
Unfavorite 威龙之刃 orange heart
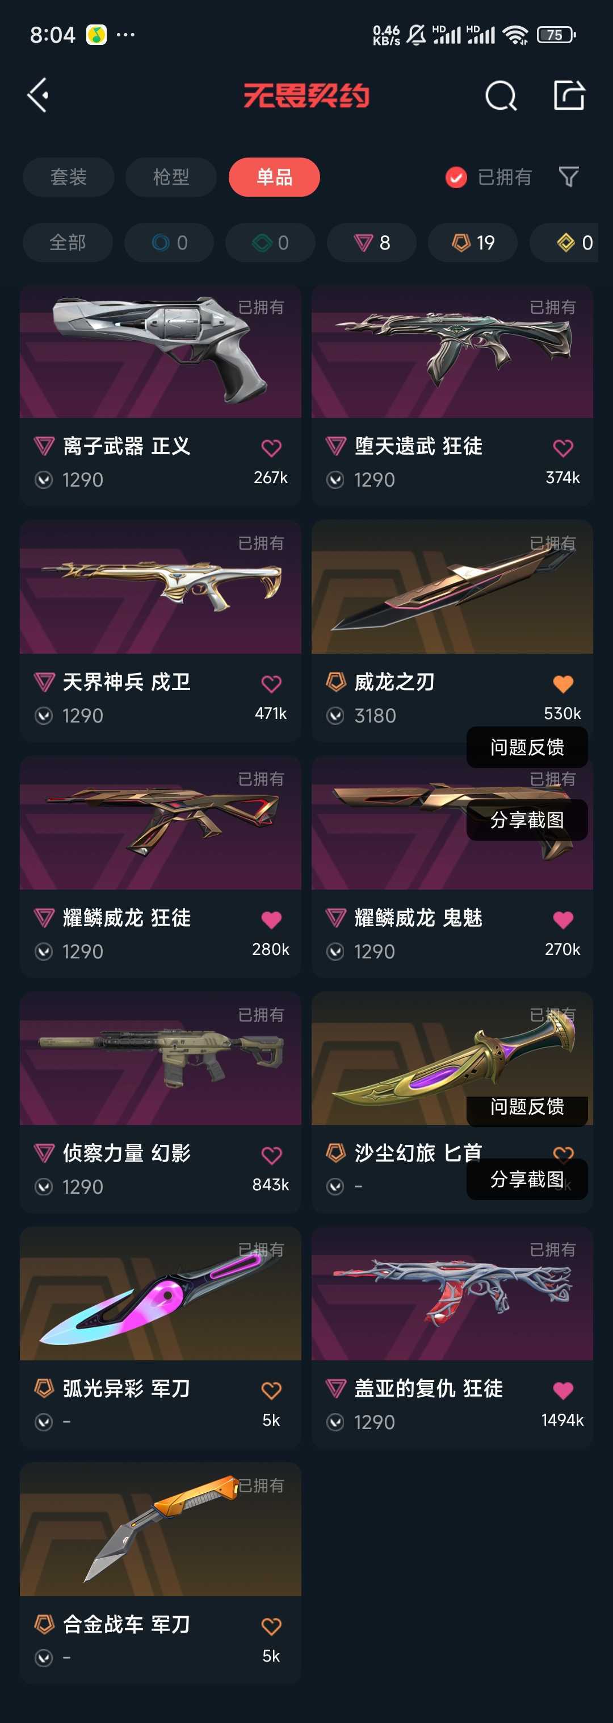coord(563,684)
